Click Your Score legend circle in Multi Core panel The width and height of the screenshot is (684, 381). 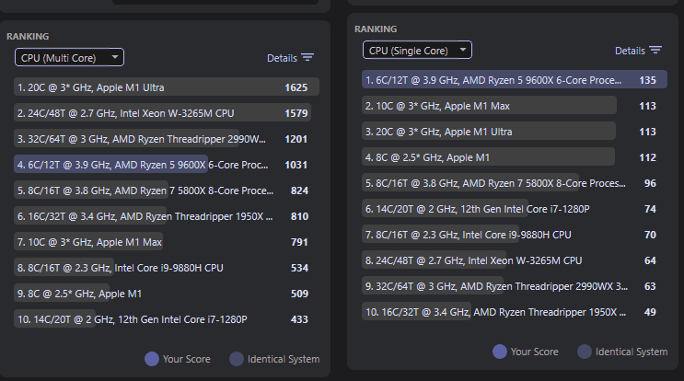[x=152, y=359]
